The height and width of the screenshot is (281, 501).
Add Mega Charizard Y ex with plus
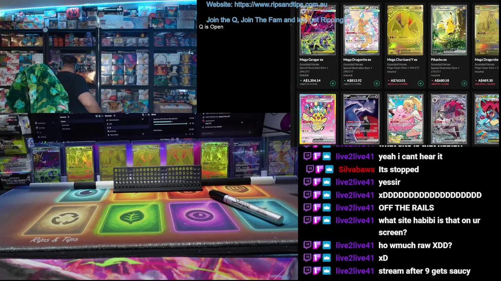click(420, 83)
